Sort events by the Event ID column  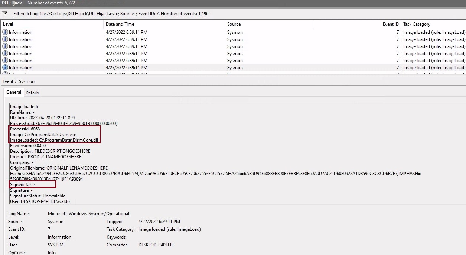[357, 24]
